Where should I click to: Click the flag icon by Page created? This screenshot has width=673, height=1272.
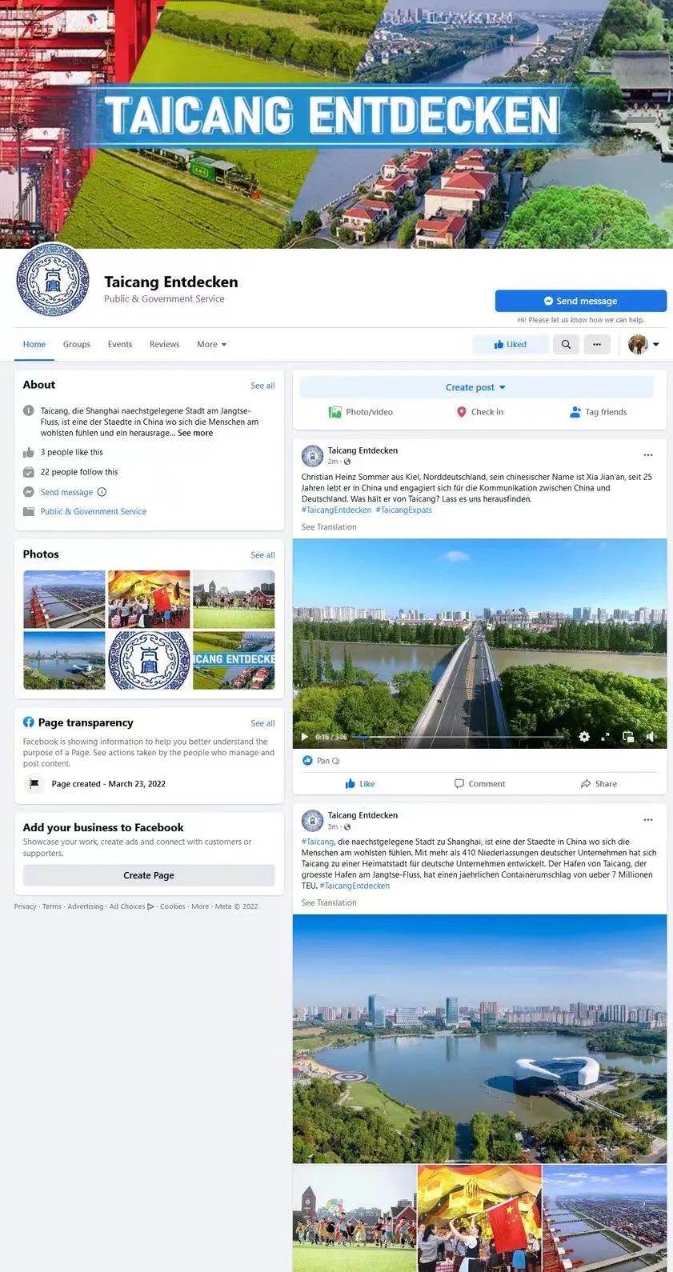click(x=34, y=784)
